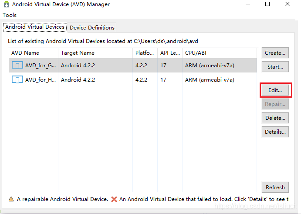301x214 pixels.
Task: Sort by the Target Name column header
Action: click(95, 53)
